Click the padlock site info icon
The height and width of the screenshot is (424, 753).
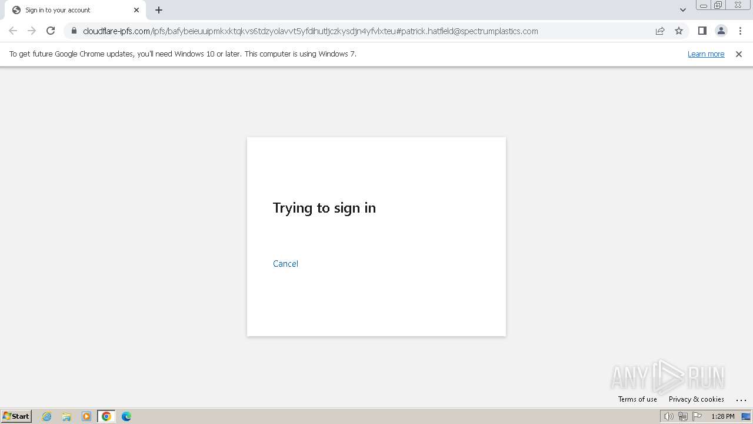click(74, 31)
